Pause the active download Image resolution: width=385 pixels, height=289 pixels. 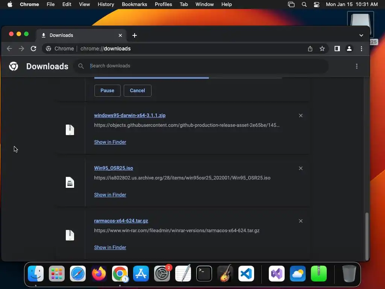pos(107,91)
